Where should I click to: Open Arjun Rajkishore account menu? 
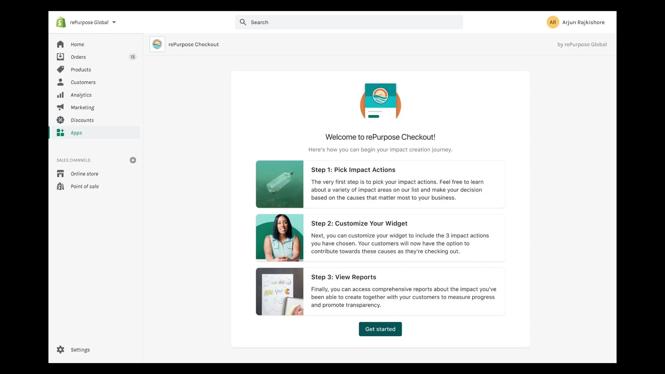[576, 22]
